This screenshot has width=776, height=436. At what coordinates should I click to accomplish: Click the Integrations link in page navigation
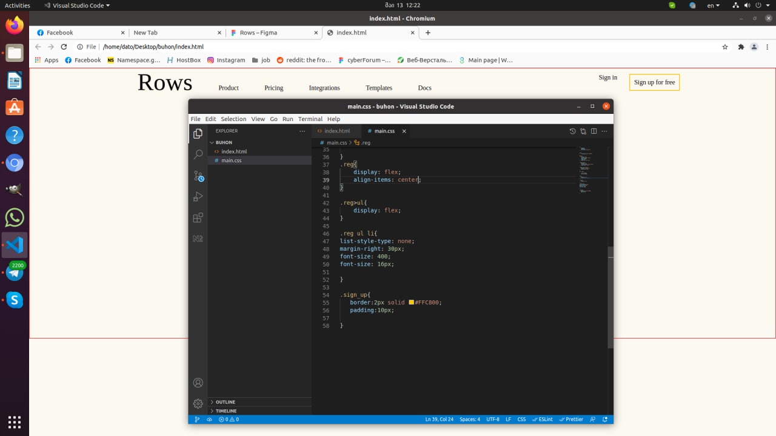tap(324, 88)
